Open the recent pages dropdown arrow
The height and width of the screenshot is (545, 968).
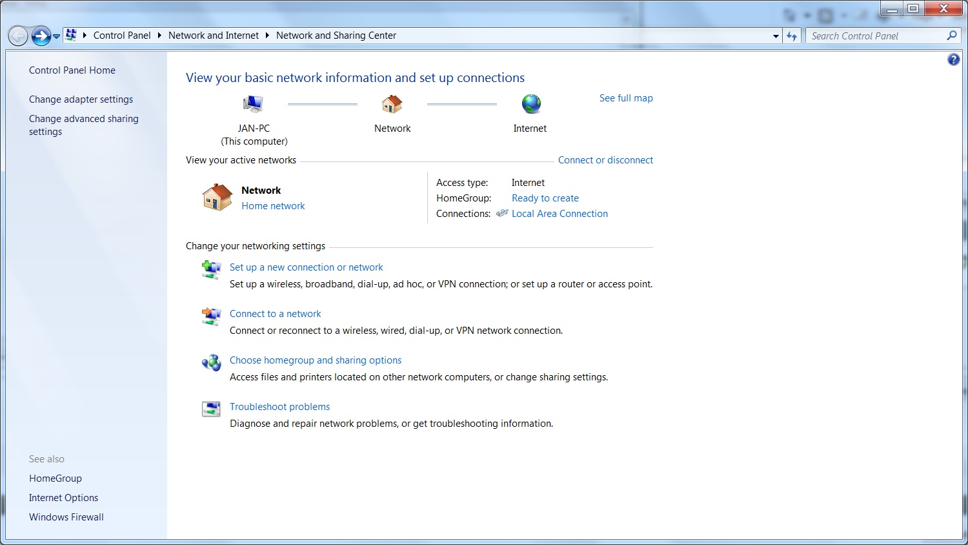click(57, 36)
